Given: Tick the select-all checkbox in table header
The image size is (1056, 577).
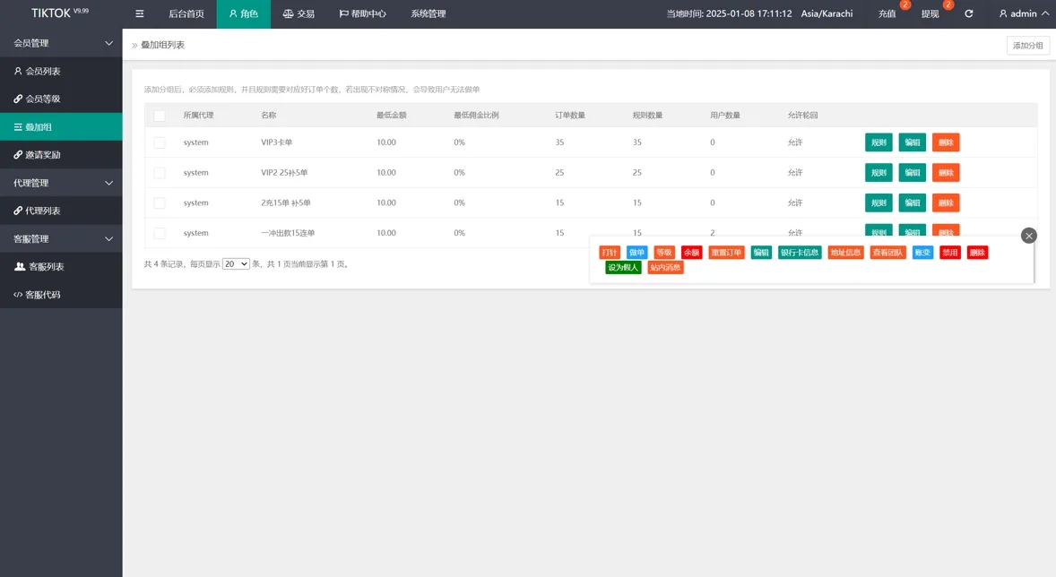Looking at the screenshot, I should point(160,116).
